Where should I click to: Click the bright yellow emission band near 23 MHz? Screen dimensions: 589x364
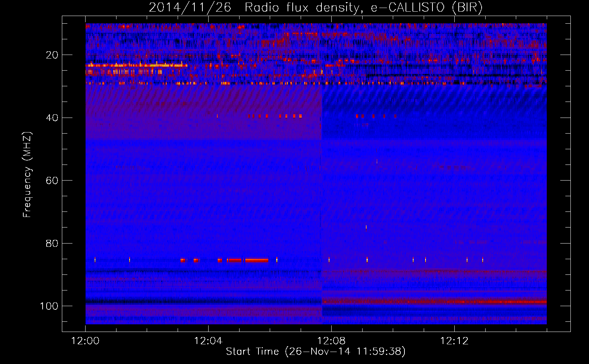click(137, 66)
